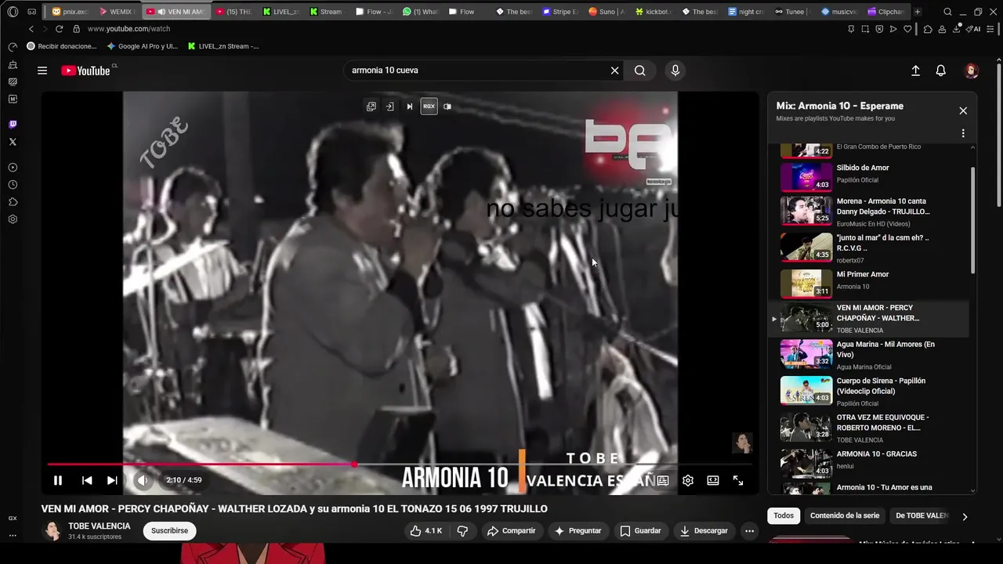Open video settings gear

coord(688,480)
